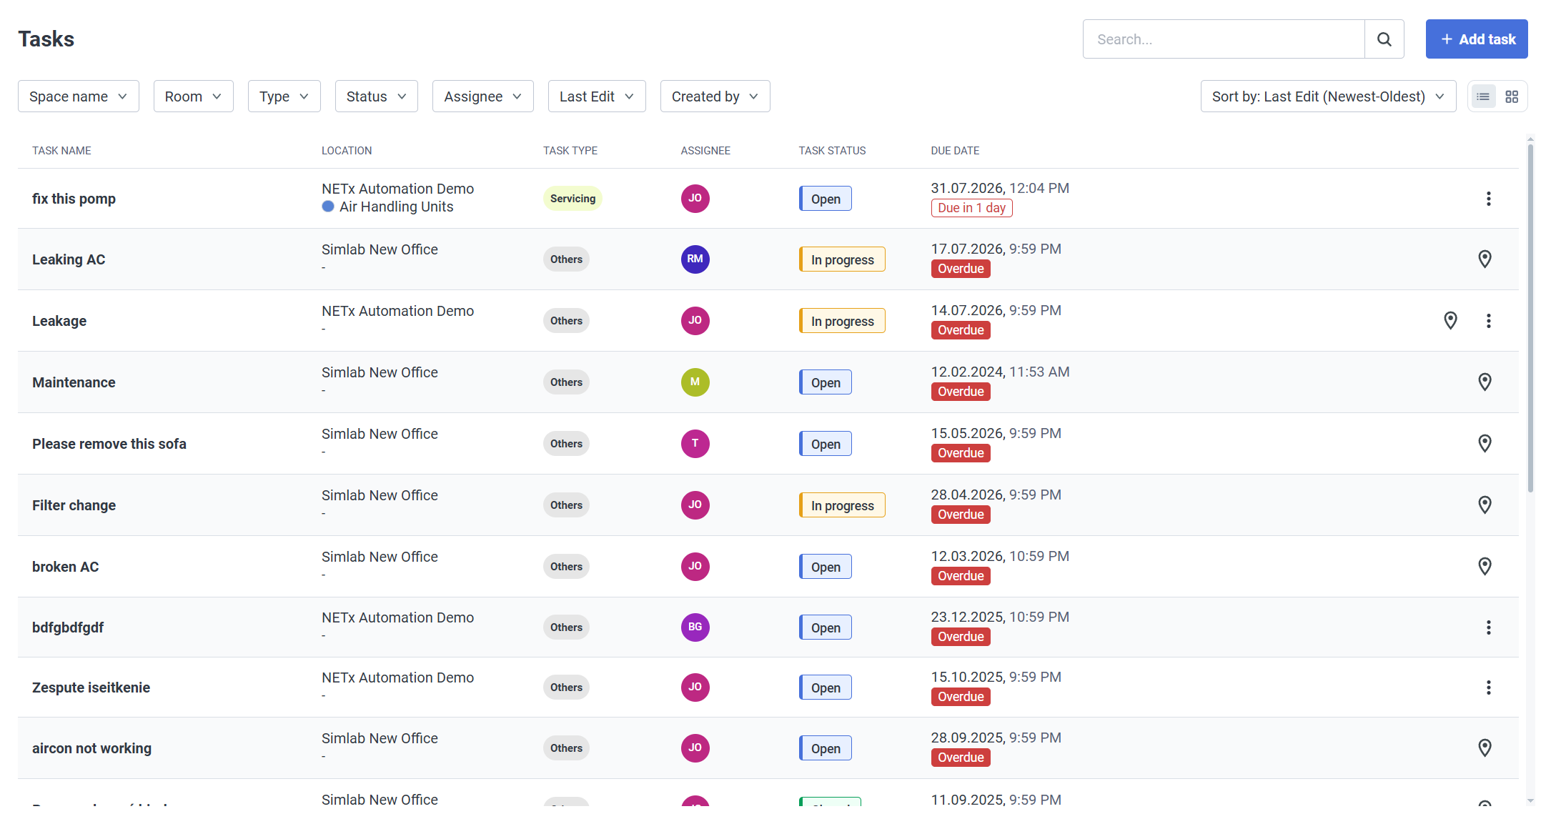Click Open status of bdfgbdfgdf task

[x=826, y=628]
